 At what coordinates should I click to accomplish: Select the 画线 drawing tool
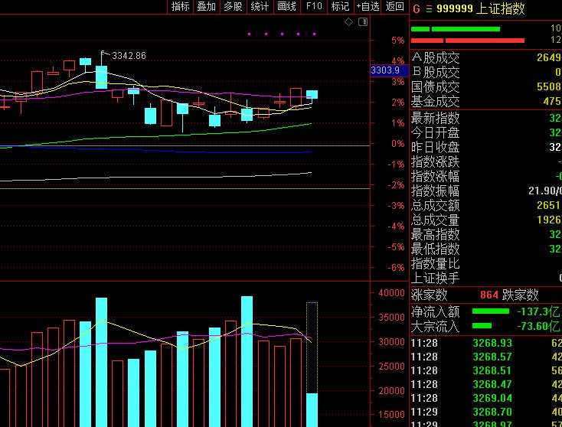(x=286, y=6)
